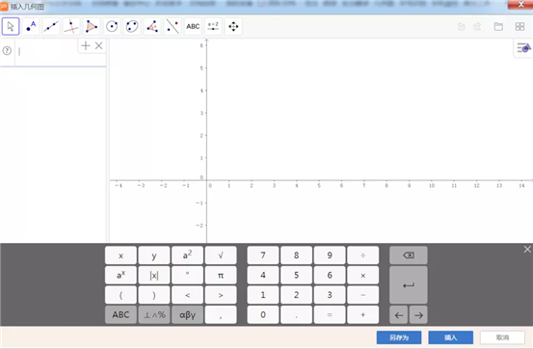The width and height of the screenshot is (533, 349).
Task: Open the help icon beside input row
Action: pos(7,51)
